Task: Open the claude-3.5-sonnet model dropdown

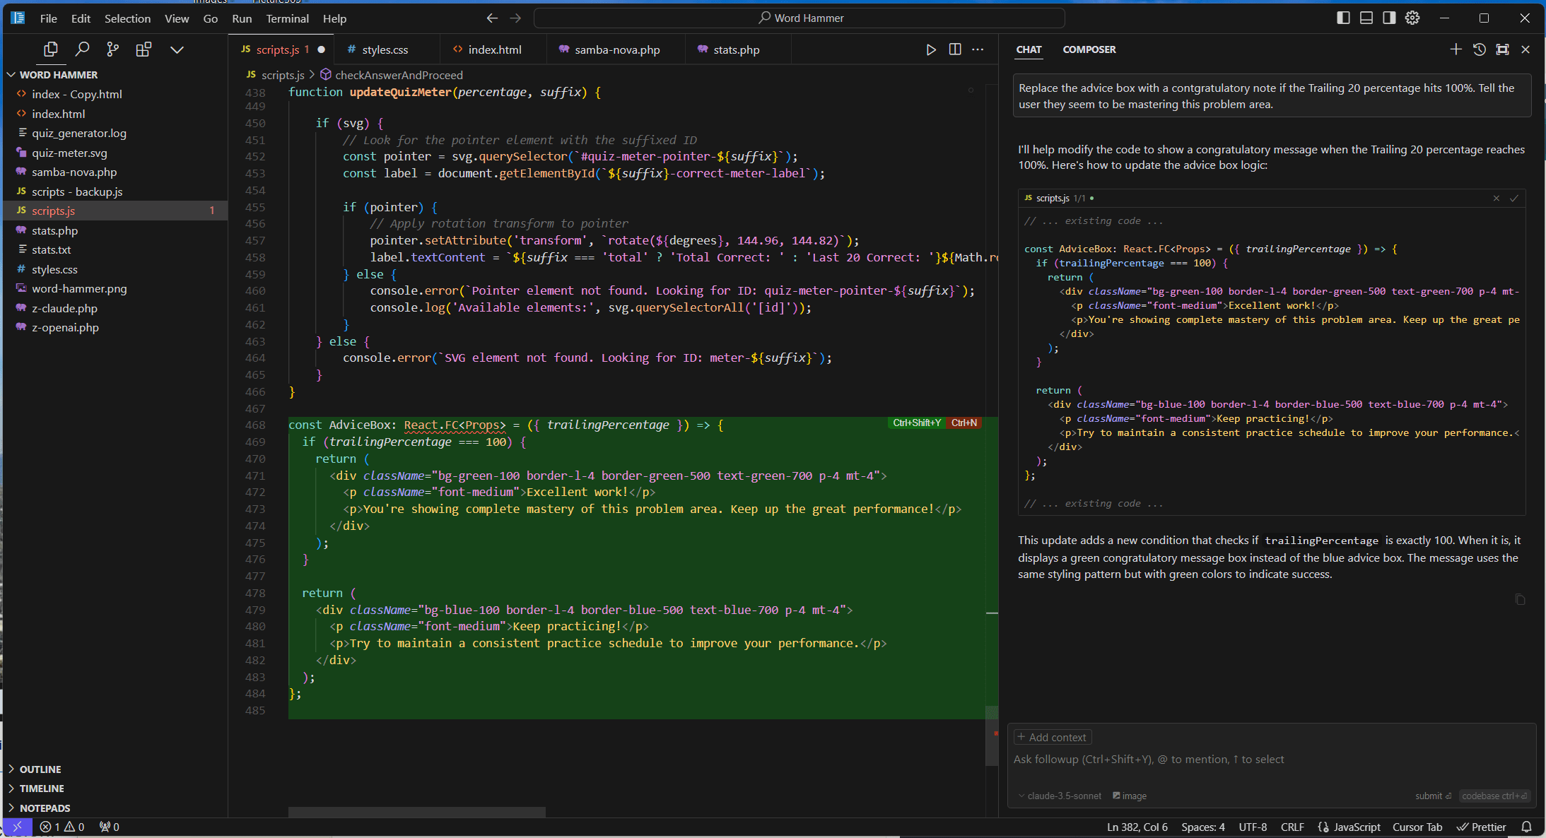Action: point(1060,796)
